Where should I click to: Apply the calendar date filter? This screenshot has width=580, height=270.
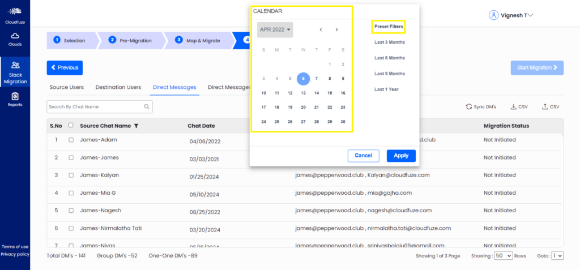(x=402, y=156)
